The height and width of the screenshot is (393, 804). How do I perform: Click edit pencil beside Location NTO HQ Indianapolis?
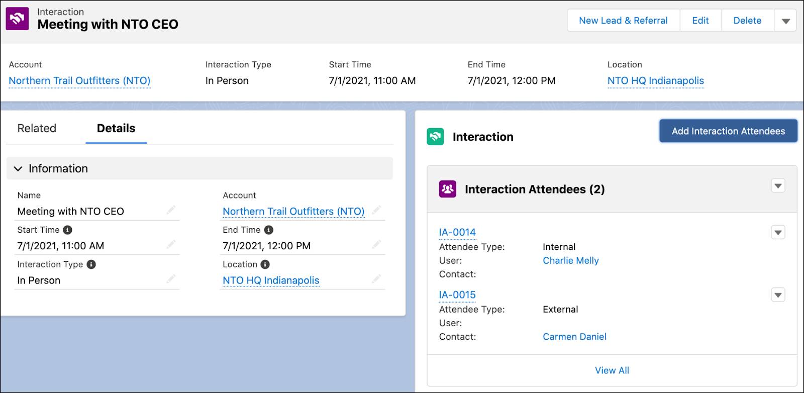point(376,278)
